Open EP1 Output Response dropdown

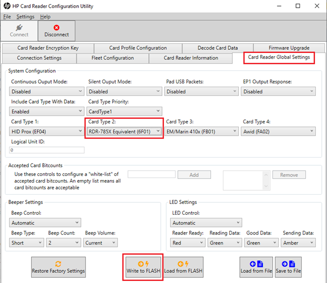click(278, 91)
